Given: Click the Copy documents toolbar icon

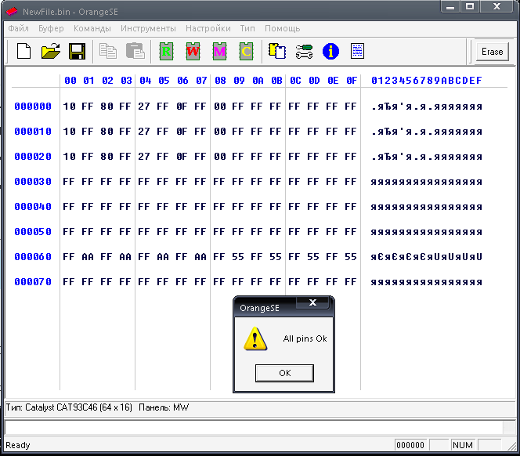Looking at the screenshot, I should 108,52.
